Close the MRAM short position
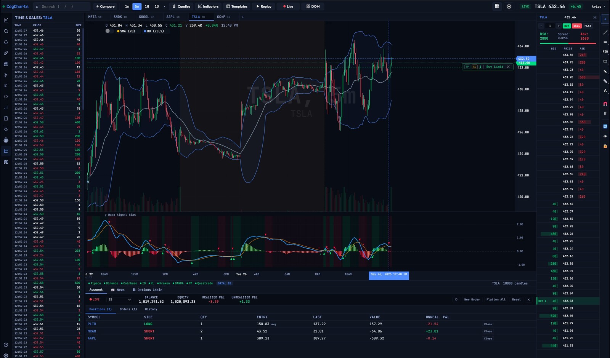Viewport: 610px width, 358px height. [x=488, y=331]
